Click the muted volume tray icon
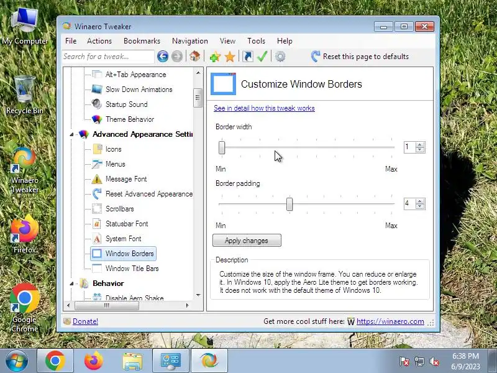 point(434,361)
